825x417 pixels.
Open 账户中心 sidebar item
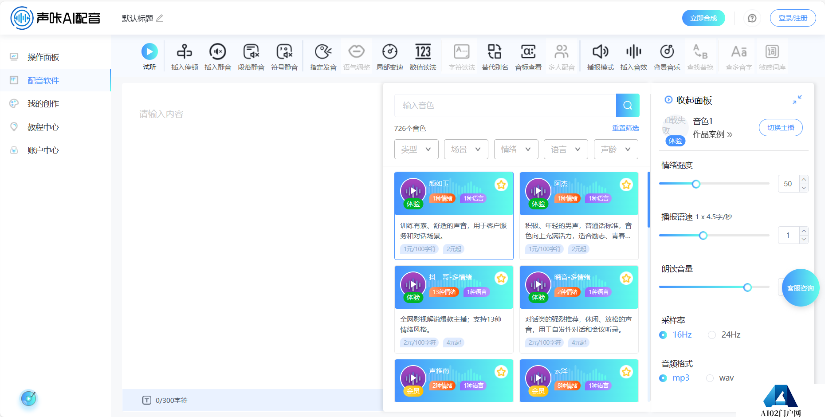[55, 150]
